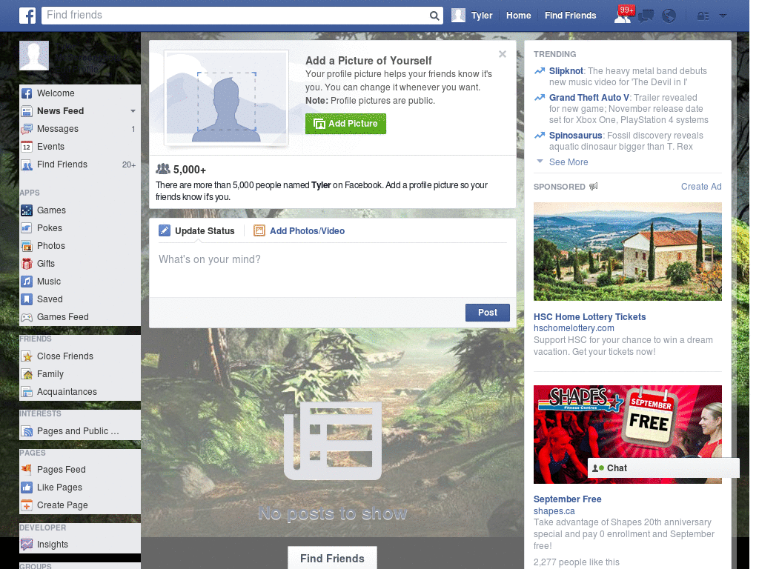Screen dimensions: 759x569
Task: Select the Add Photos/Video tab
Action: [299, 231]
